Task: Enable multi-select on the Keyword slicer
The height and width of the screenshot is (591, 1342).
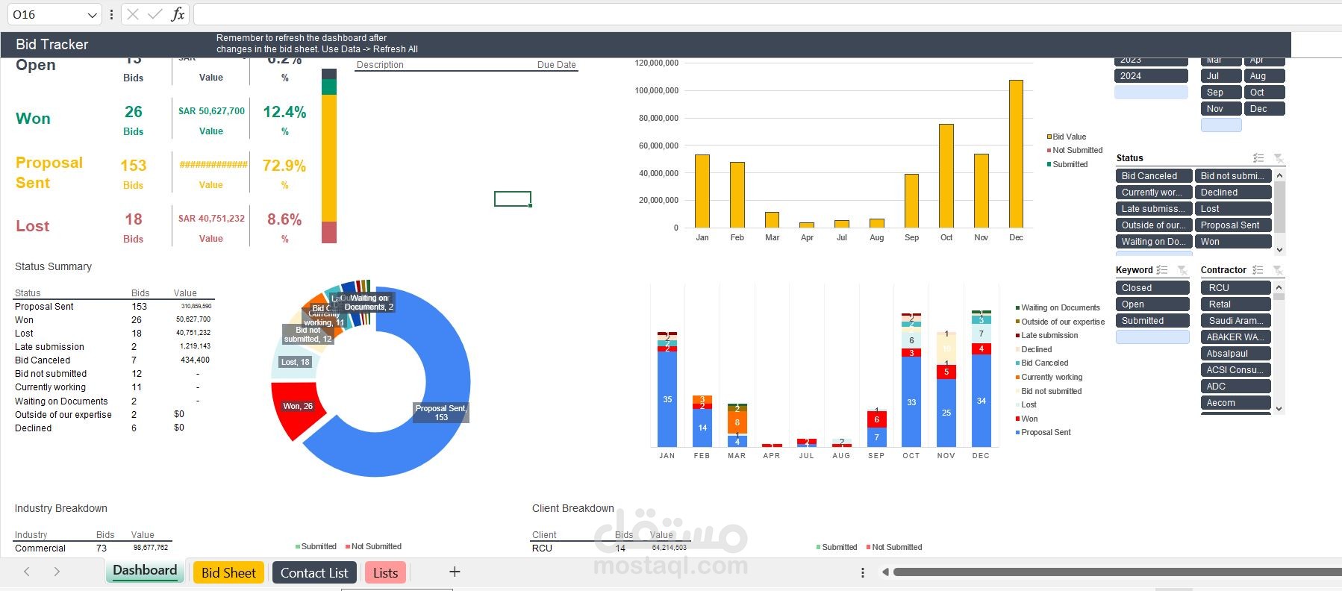Action: 1162,270
